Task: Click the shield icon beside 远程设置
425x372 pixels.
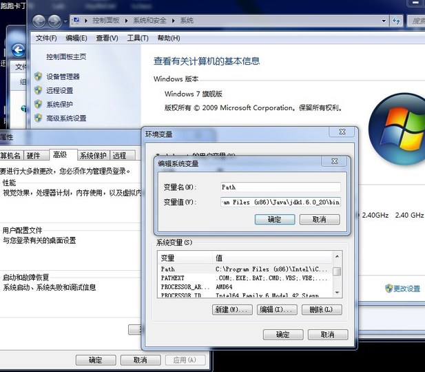Action: (x=38, y=90)
